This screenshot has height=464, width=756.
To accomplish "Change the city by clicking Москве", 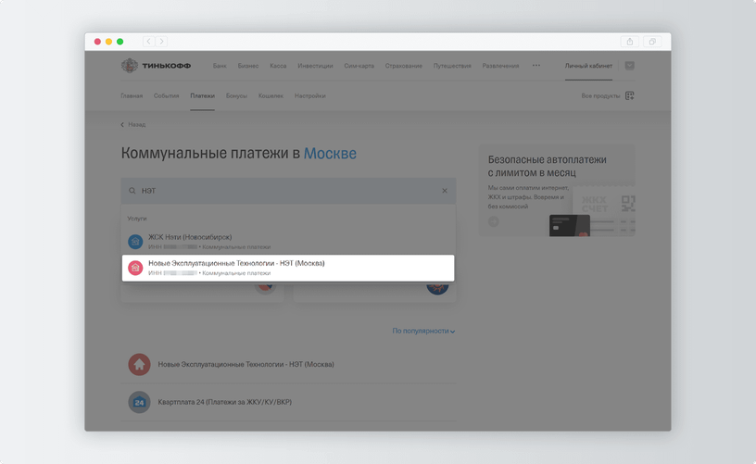I will (x=330, y=153).
